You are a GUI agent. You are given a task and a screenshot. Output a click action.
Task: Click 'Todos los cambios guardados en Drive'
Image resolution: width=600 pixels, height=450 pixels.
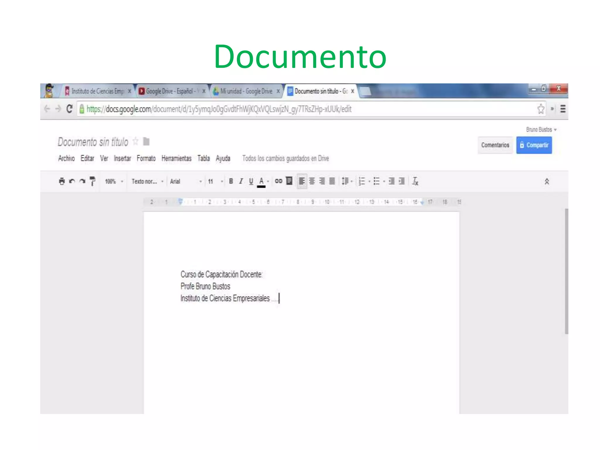point(286,158)
